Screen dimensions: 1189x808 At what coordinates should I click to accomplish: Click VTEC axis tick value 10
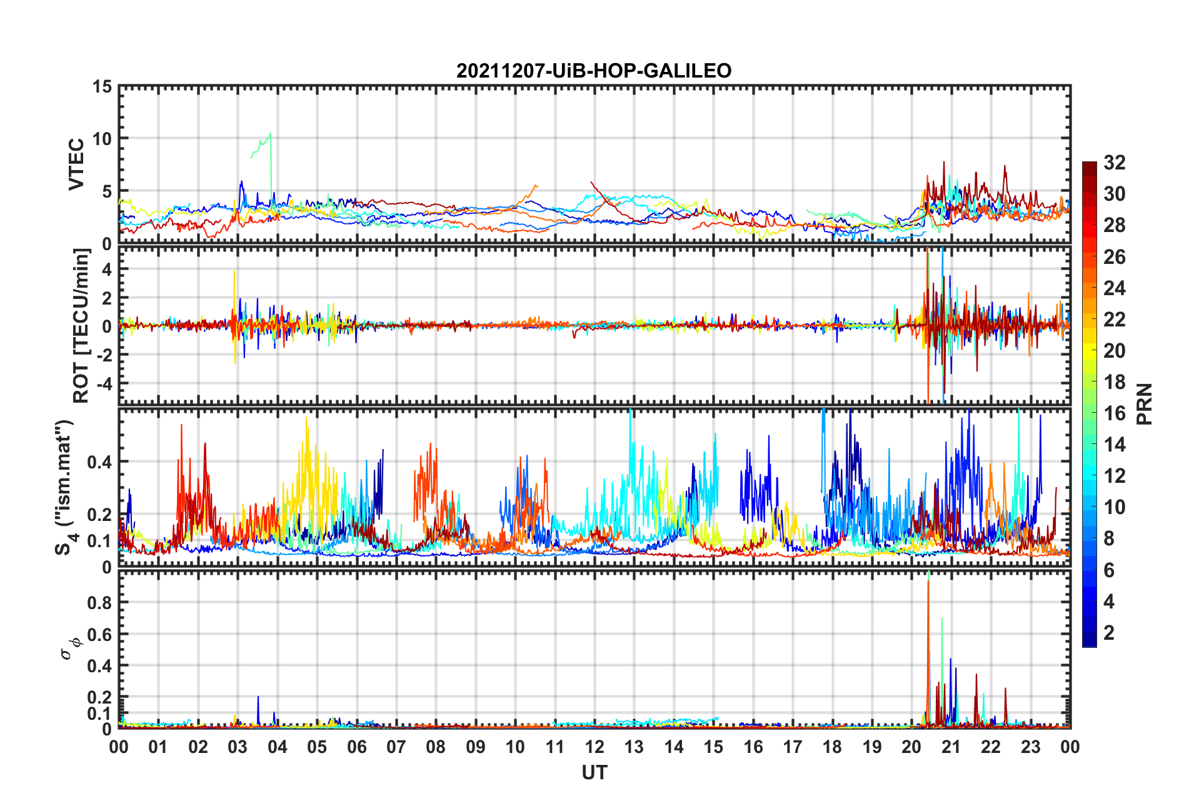coord(103,139)
